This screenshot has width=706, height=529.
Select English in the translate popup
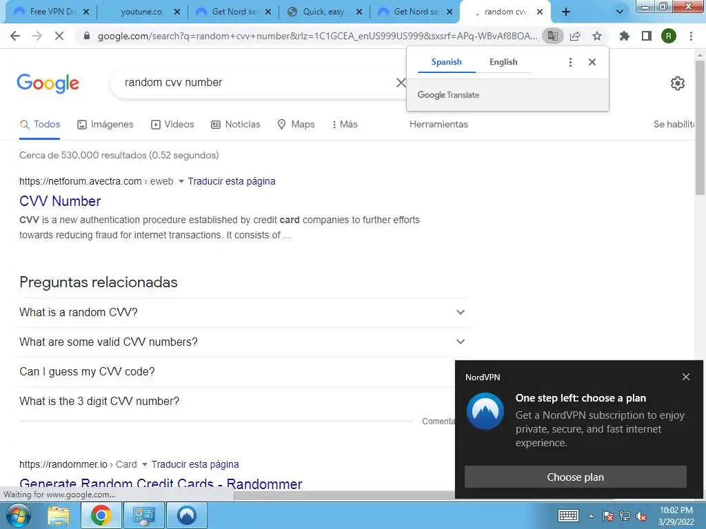(x=503, y=62)
